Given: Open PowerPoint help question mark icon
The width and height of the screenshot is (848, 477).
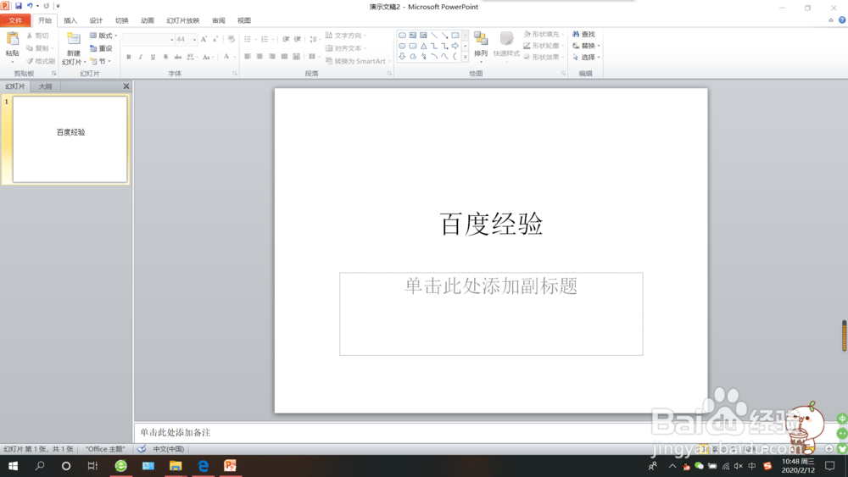Looking at the screenshot, I should point(842,20).
